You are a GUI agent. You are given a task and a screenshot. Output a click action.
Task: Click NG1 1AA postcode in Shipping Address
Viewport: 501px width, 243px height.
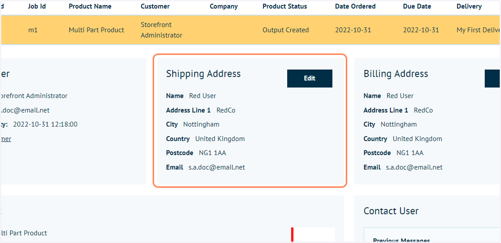pos(213,153)
